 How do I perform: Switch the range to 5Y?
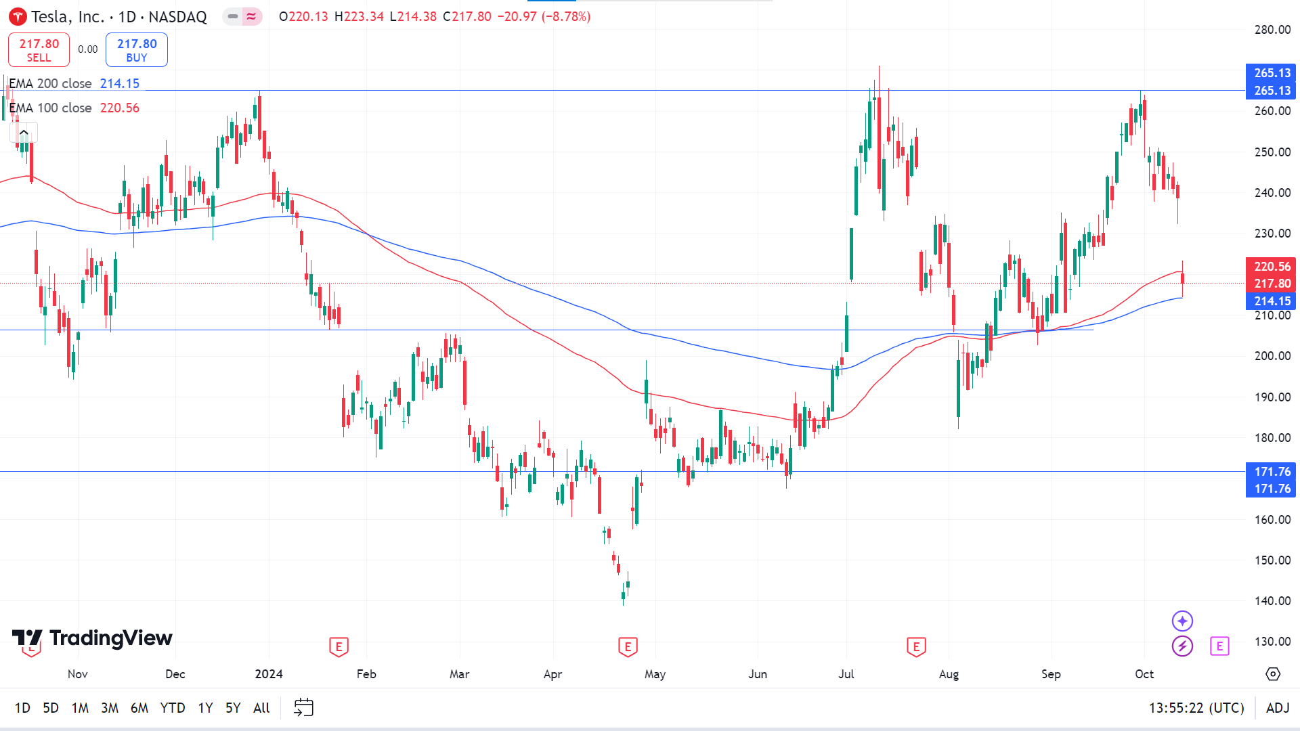click(233, 708)
